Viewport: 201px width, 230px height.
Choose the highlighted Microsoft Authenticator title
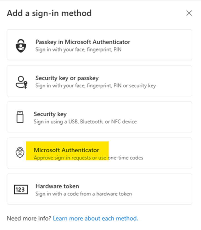[x=67, y=150]
